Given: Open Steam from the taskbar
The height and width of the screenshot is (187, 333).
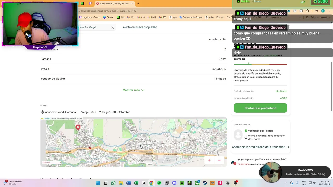Looking at the screenshot, I should (205, 183).
